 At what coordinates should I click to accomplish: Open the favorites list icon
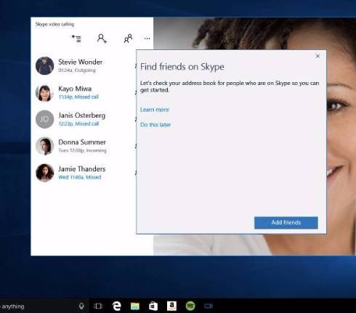point(76,38)
